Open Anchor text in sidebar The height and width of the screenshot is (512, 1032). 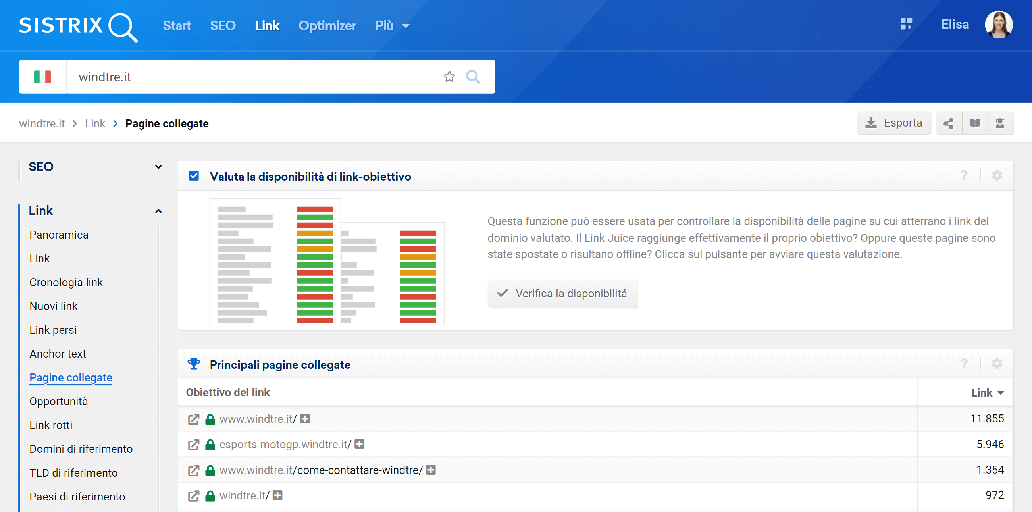point(58,353)
